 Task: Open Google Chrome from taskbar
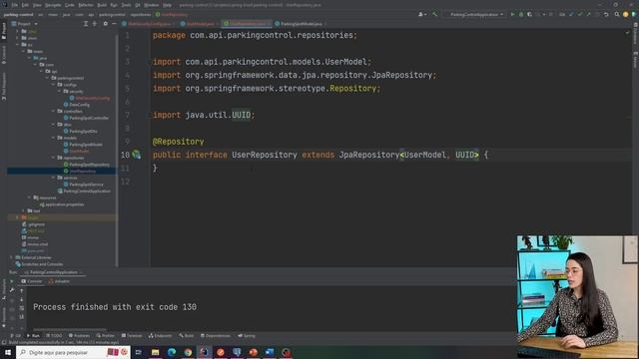(188, 352)
